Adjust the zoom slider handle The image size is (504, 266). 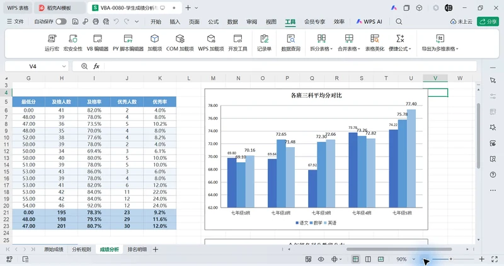click(x=451, y=259)
